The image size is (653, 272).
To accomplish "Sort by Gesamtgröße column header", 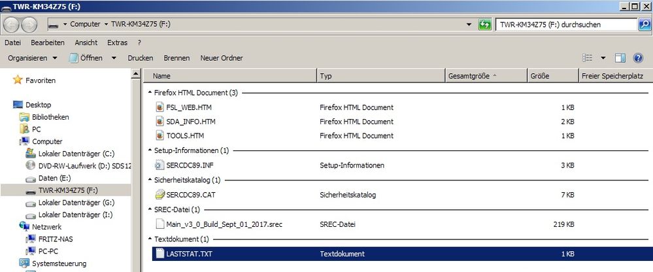I will click(x=486, y=76).
